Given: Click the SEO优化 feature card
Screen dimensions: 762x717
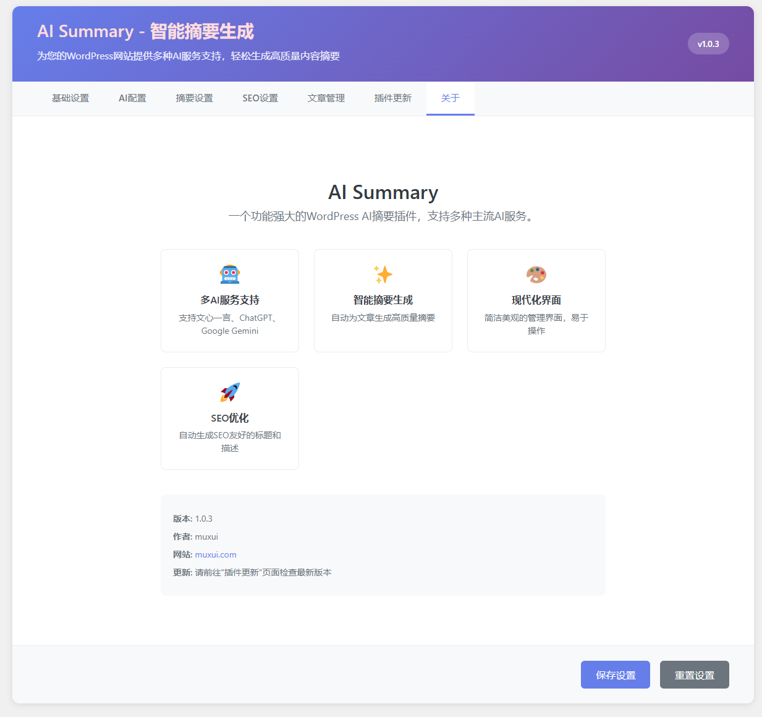Looking at the screenshot, I should pyautogui.click(x=229, y=418).
